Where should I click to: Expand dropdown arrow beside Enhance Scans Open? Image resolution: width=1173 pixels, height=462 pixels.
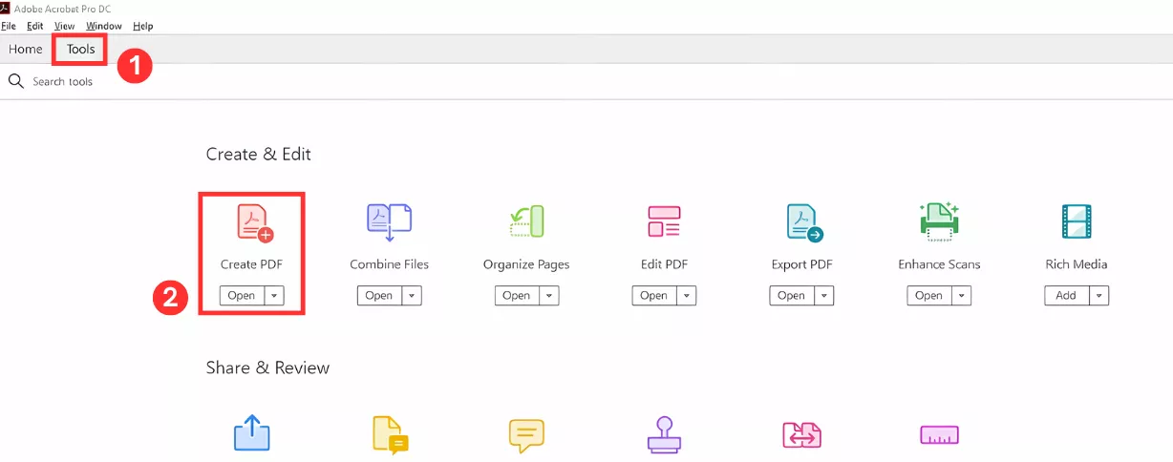962,296
